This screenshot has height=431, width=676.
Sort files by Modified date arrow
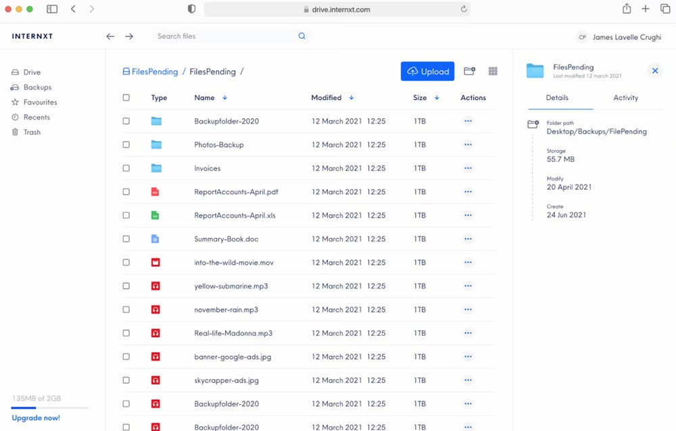[x=352, y=98]
